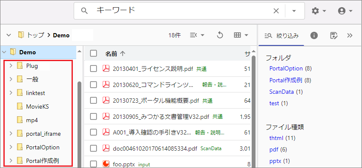362x168 pixels.
Task: Click Demo in the breadcrumb
Action: tap(61, 35)
